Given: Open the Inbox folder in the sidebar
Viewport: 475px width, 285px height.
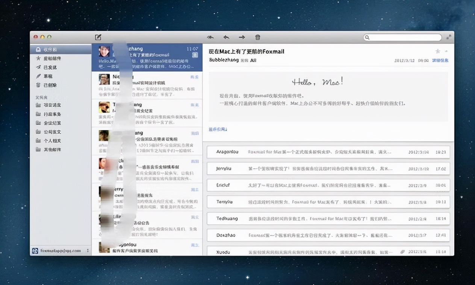Looking at the screenshot, I should pos(61,49).
